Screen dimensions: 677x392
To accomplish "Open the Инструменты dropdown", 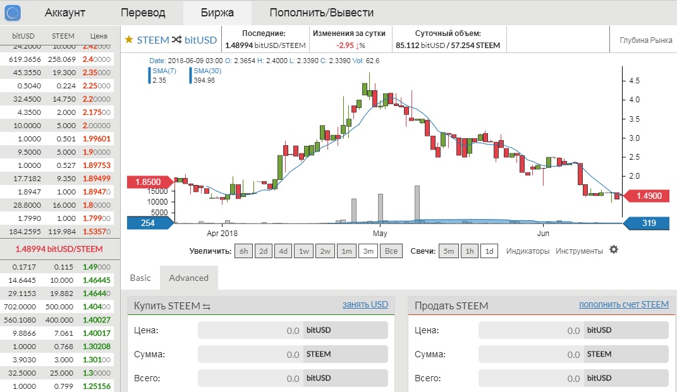I will coord(579,251).
